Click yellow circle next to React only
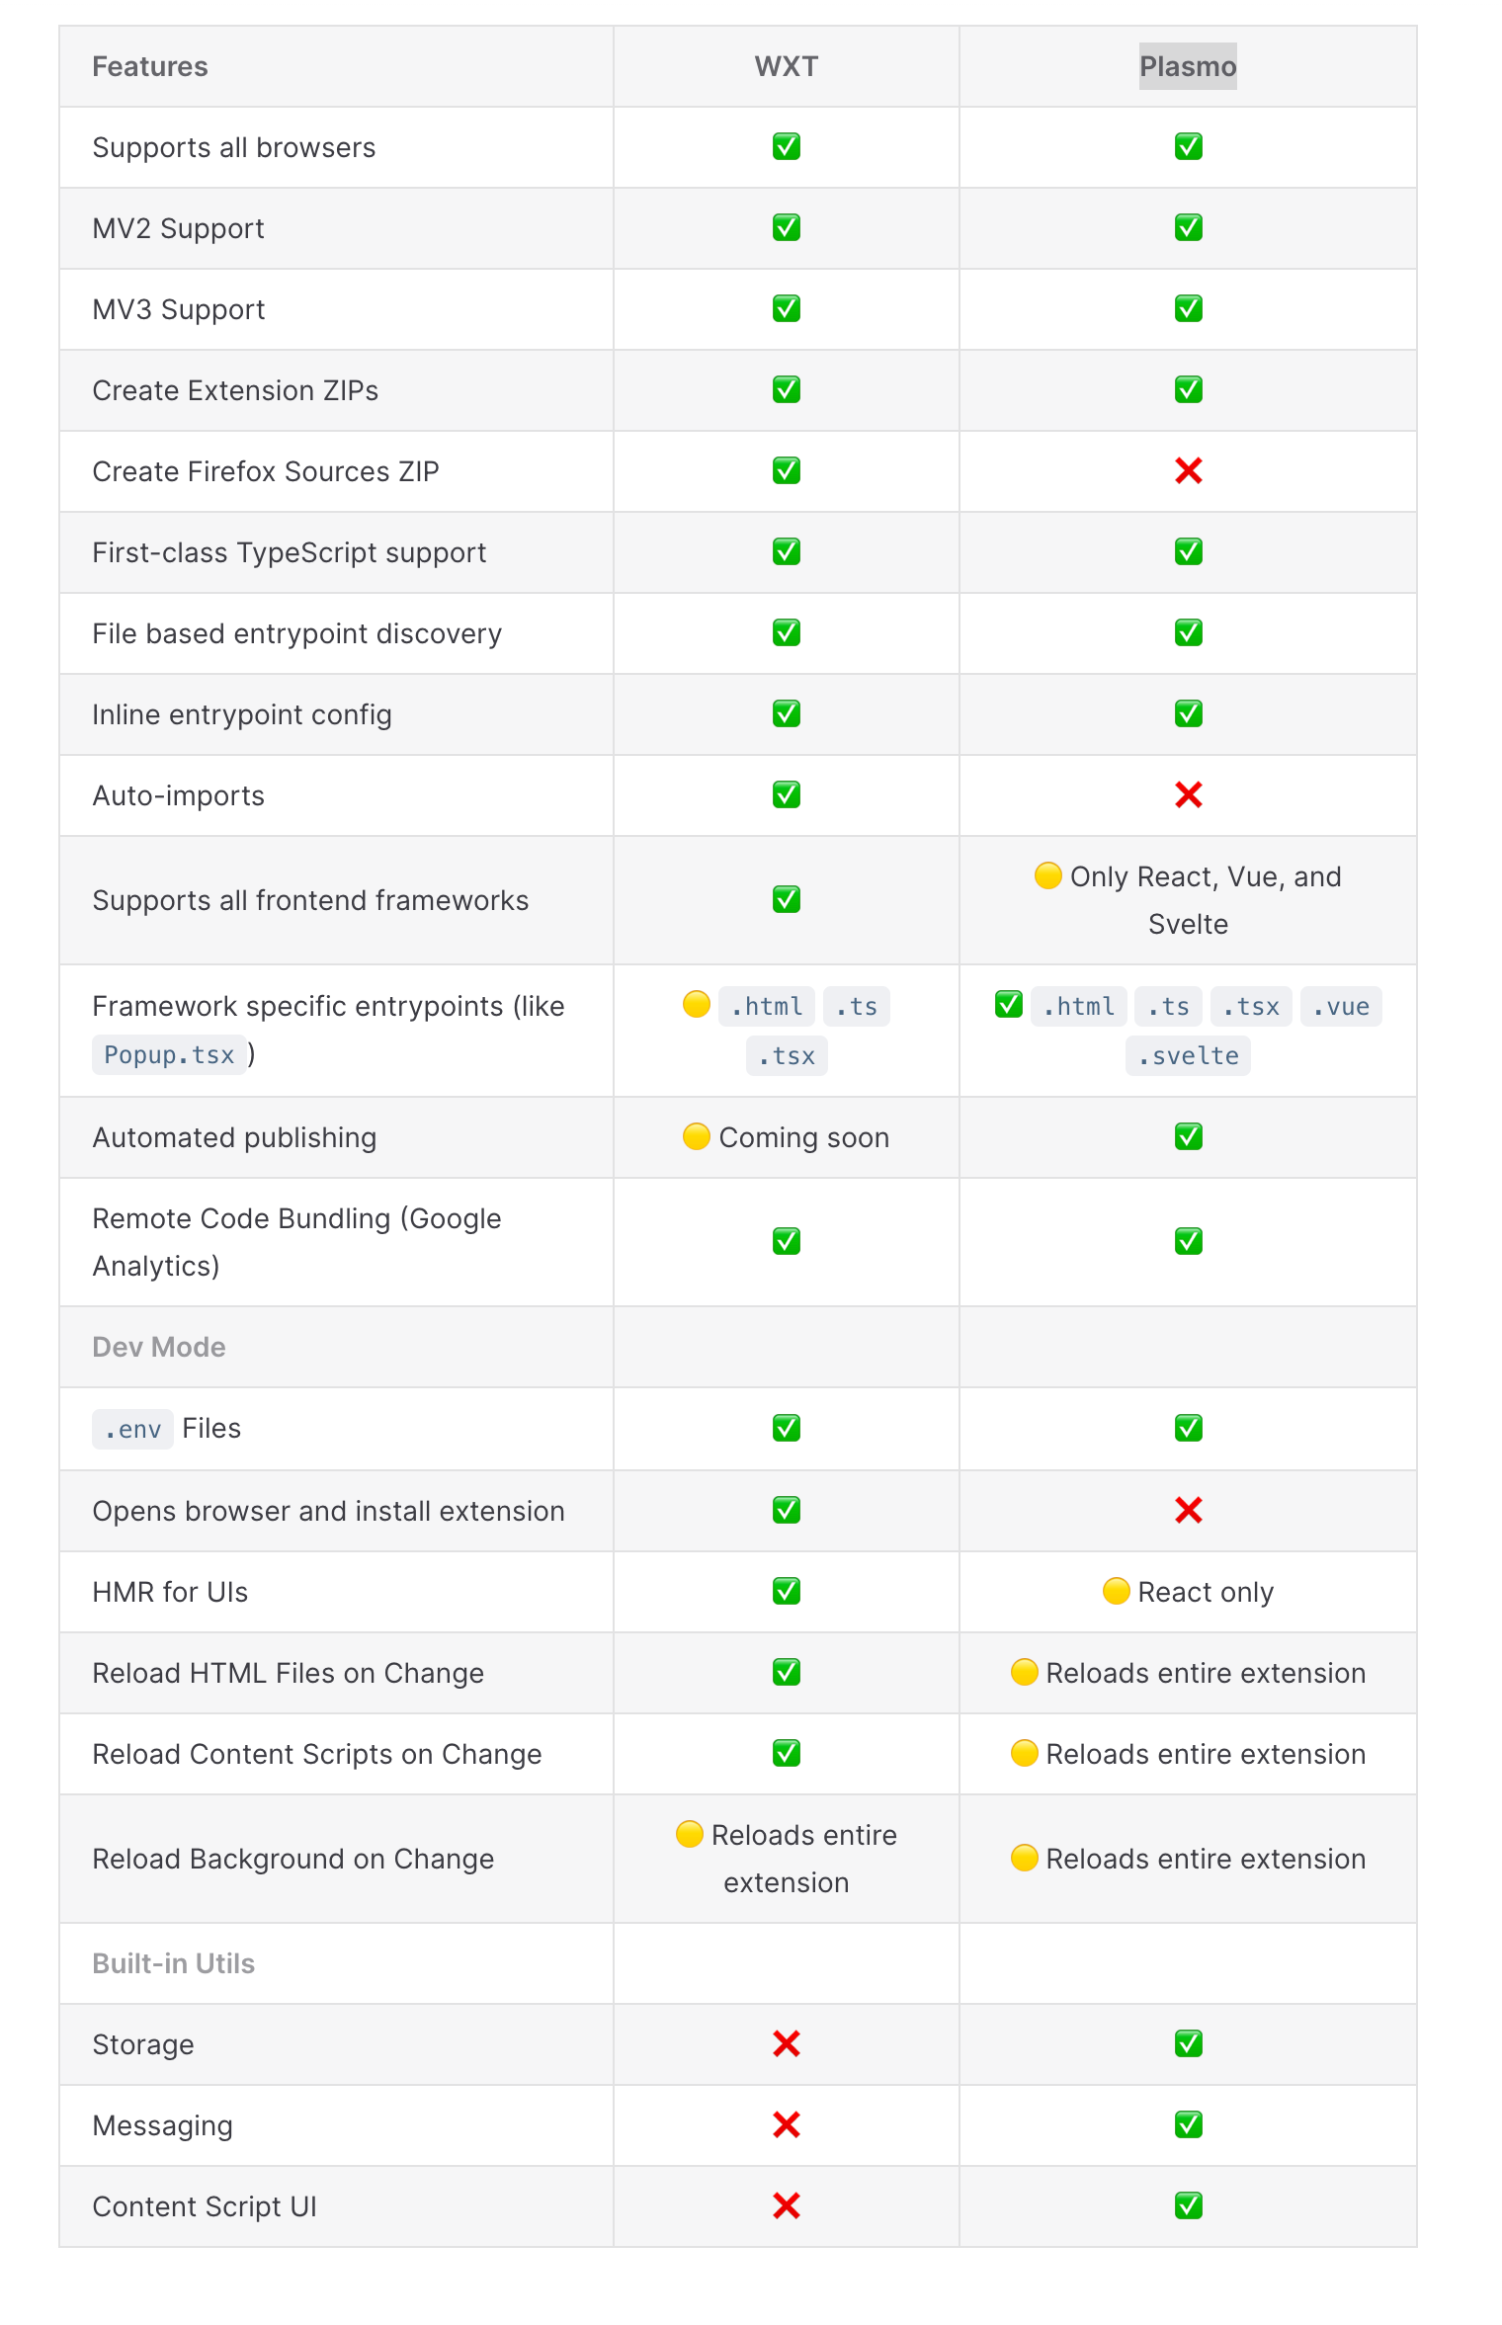Viewport: 1502px width, 2325px height. coord(1116,1591)
